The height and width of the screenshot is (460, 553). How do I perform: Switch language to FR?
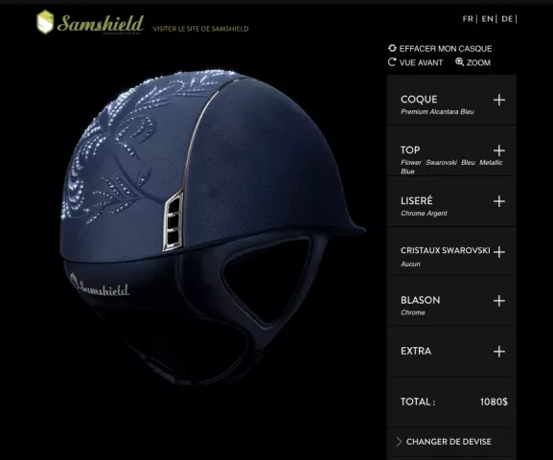pos(468,19)
